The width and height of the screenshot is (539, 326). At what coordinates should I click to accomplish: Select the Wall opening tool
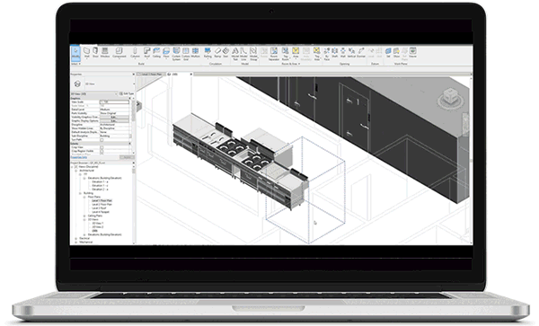343,52
